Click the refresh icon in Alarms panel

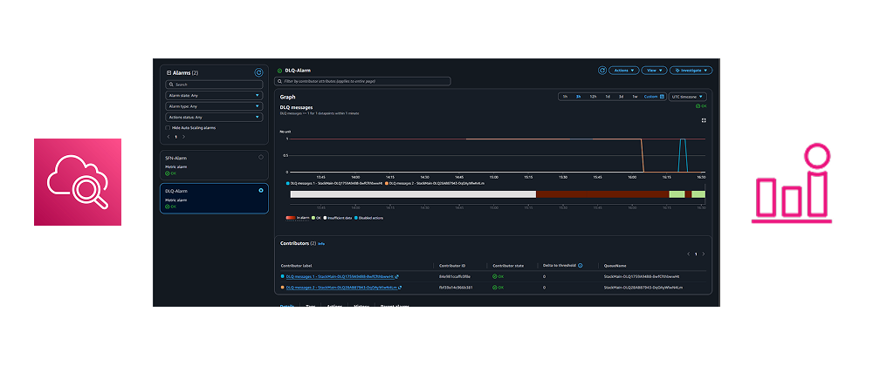pos(258,73)
